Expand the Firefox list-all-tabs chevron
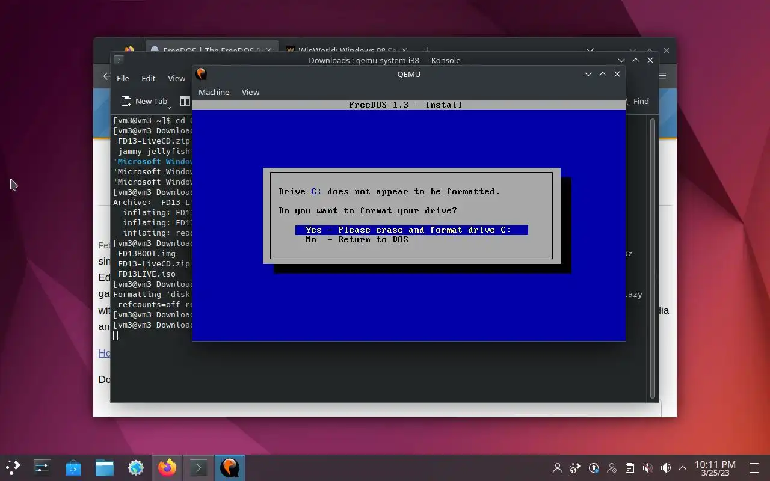Viewport: 770px width, 481px height. coord(590,51)
